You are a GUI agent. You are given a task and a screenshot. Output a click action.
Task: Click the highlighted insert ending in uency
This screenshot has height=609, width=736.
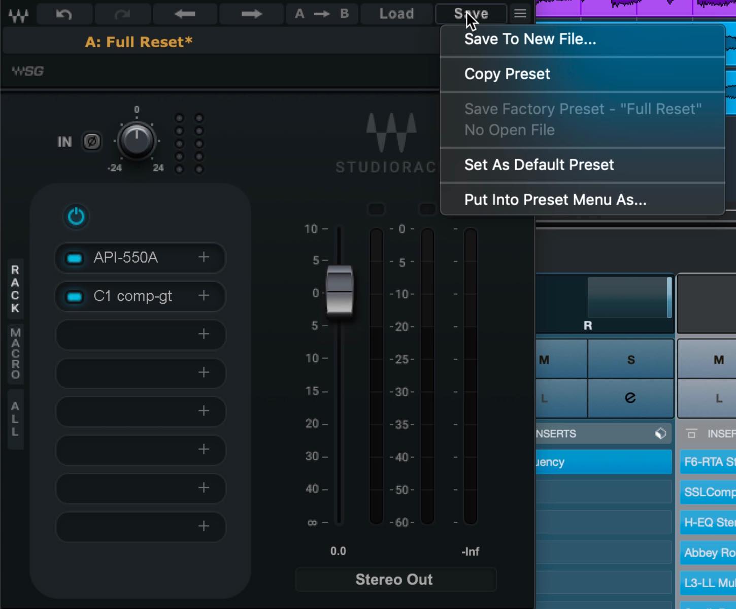pyautogui.click(x=604, y=462)
